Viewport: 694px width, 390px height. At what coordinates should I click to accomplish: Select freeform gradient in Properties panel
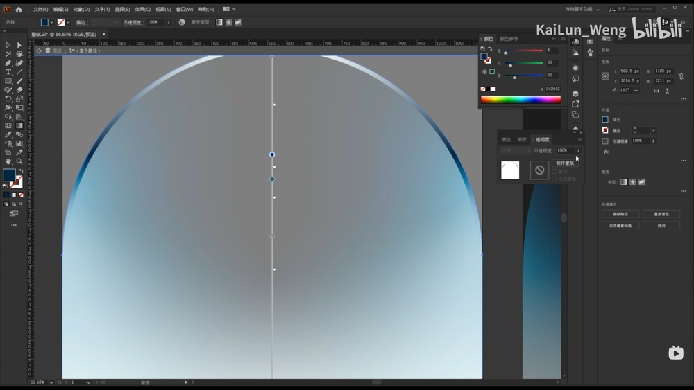coord(642,182)
